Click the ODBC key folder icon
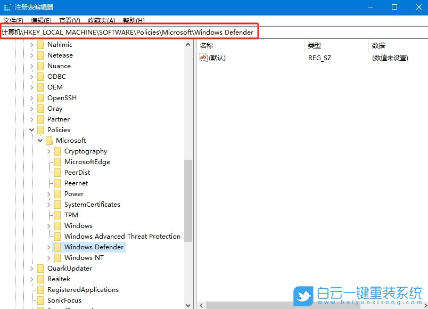 41,76
